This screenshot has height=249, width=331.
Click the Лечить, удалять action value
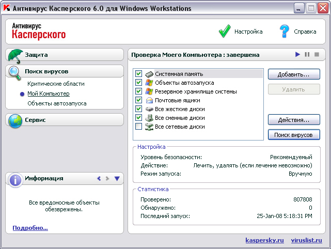(253, 165)
